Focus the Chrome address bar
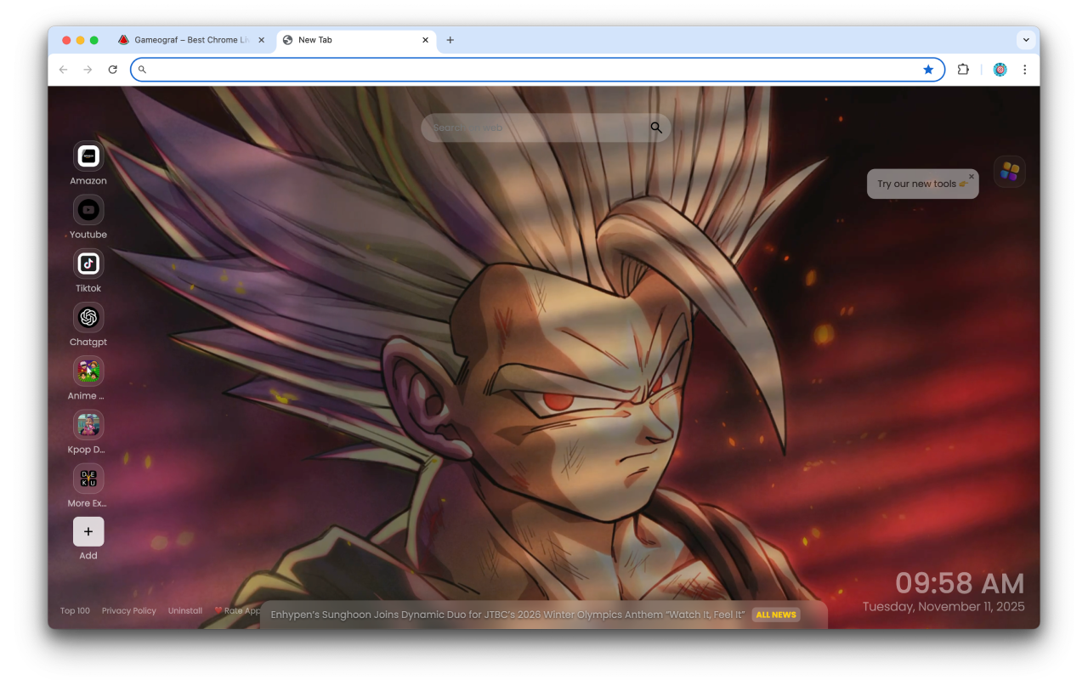 coord(537,70)
